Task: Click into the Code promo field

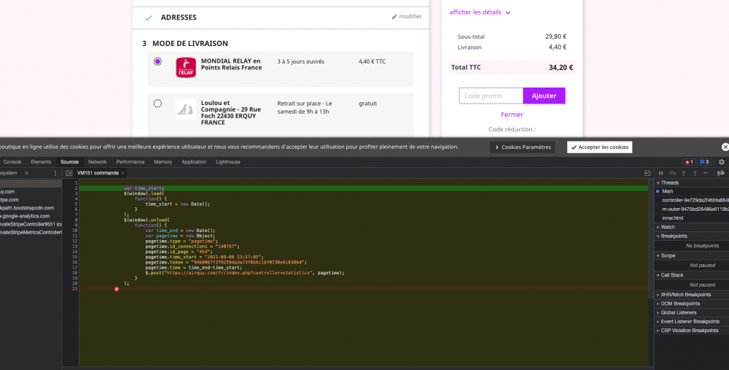Action: (x=491, y=96)
